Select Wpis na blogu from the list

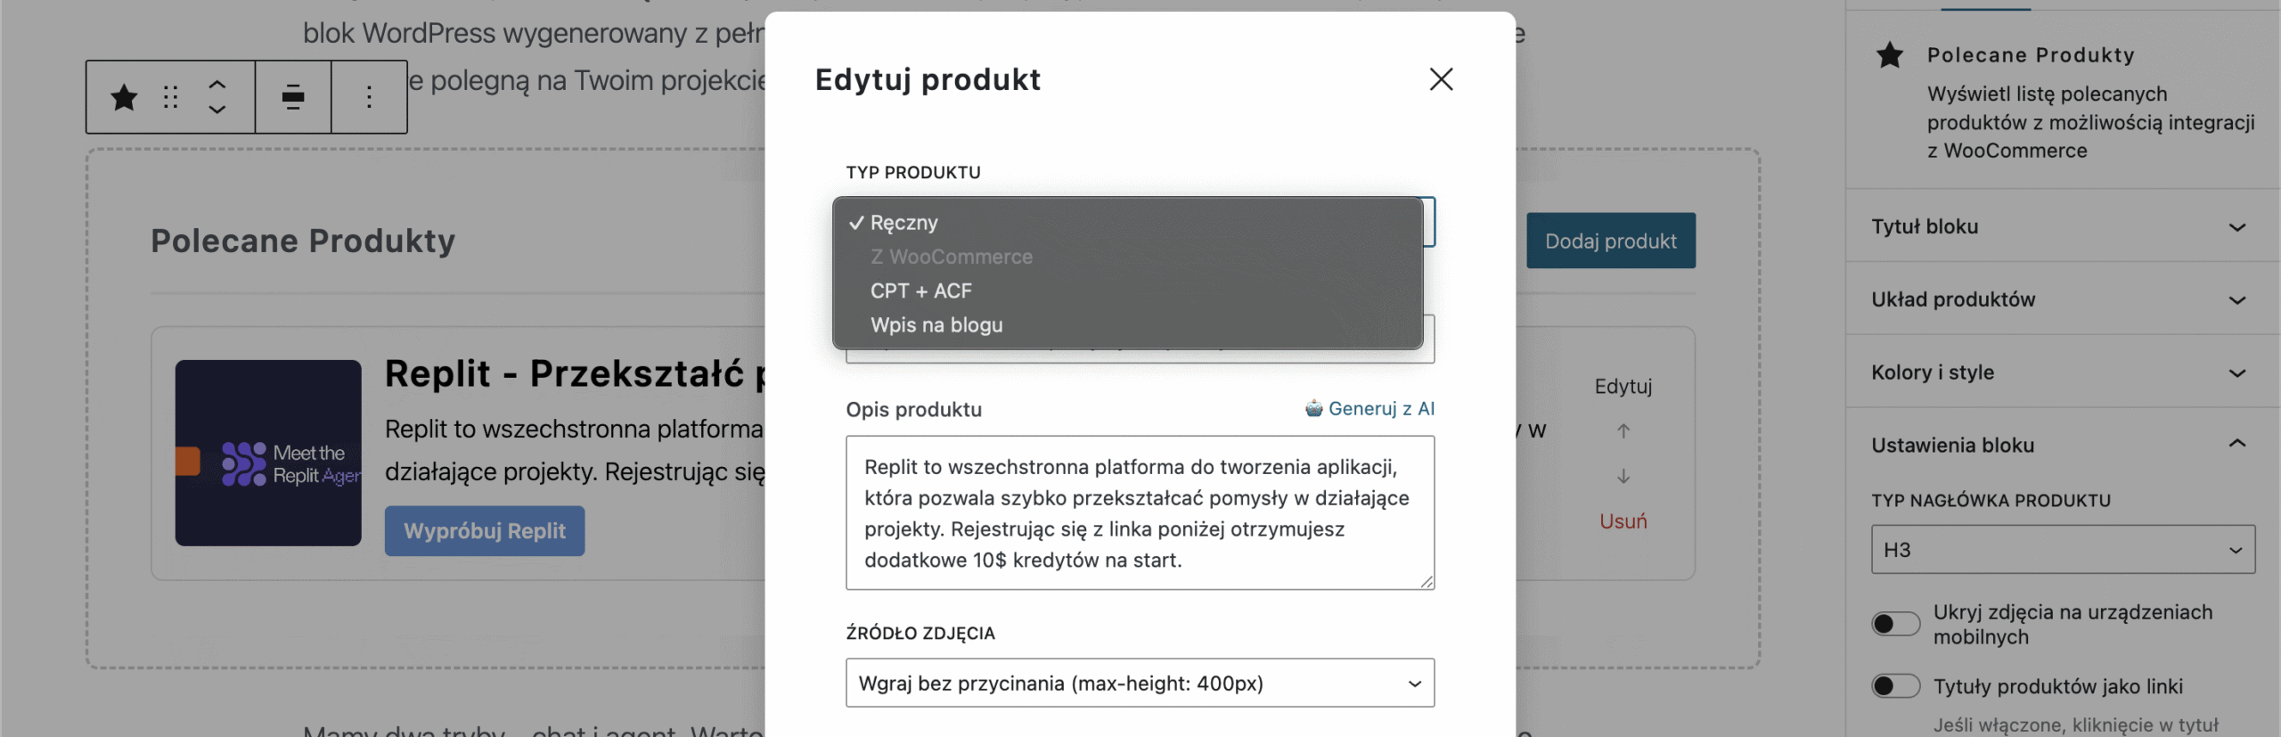(x=936, y=324)
